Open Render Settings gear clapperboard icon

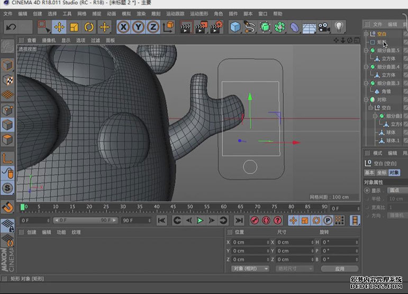216,27
